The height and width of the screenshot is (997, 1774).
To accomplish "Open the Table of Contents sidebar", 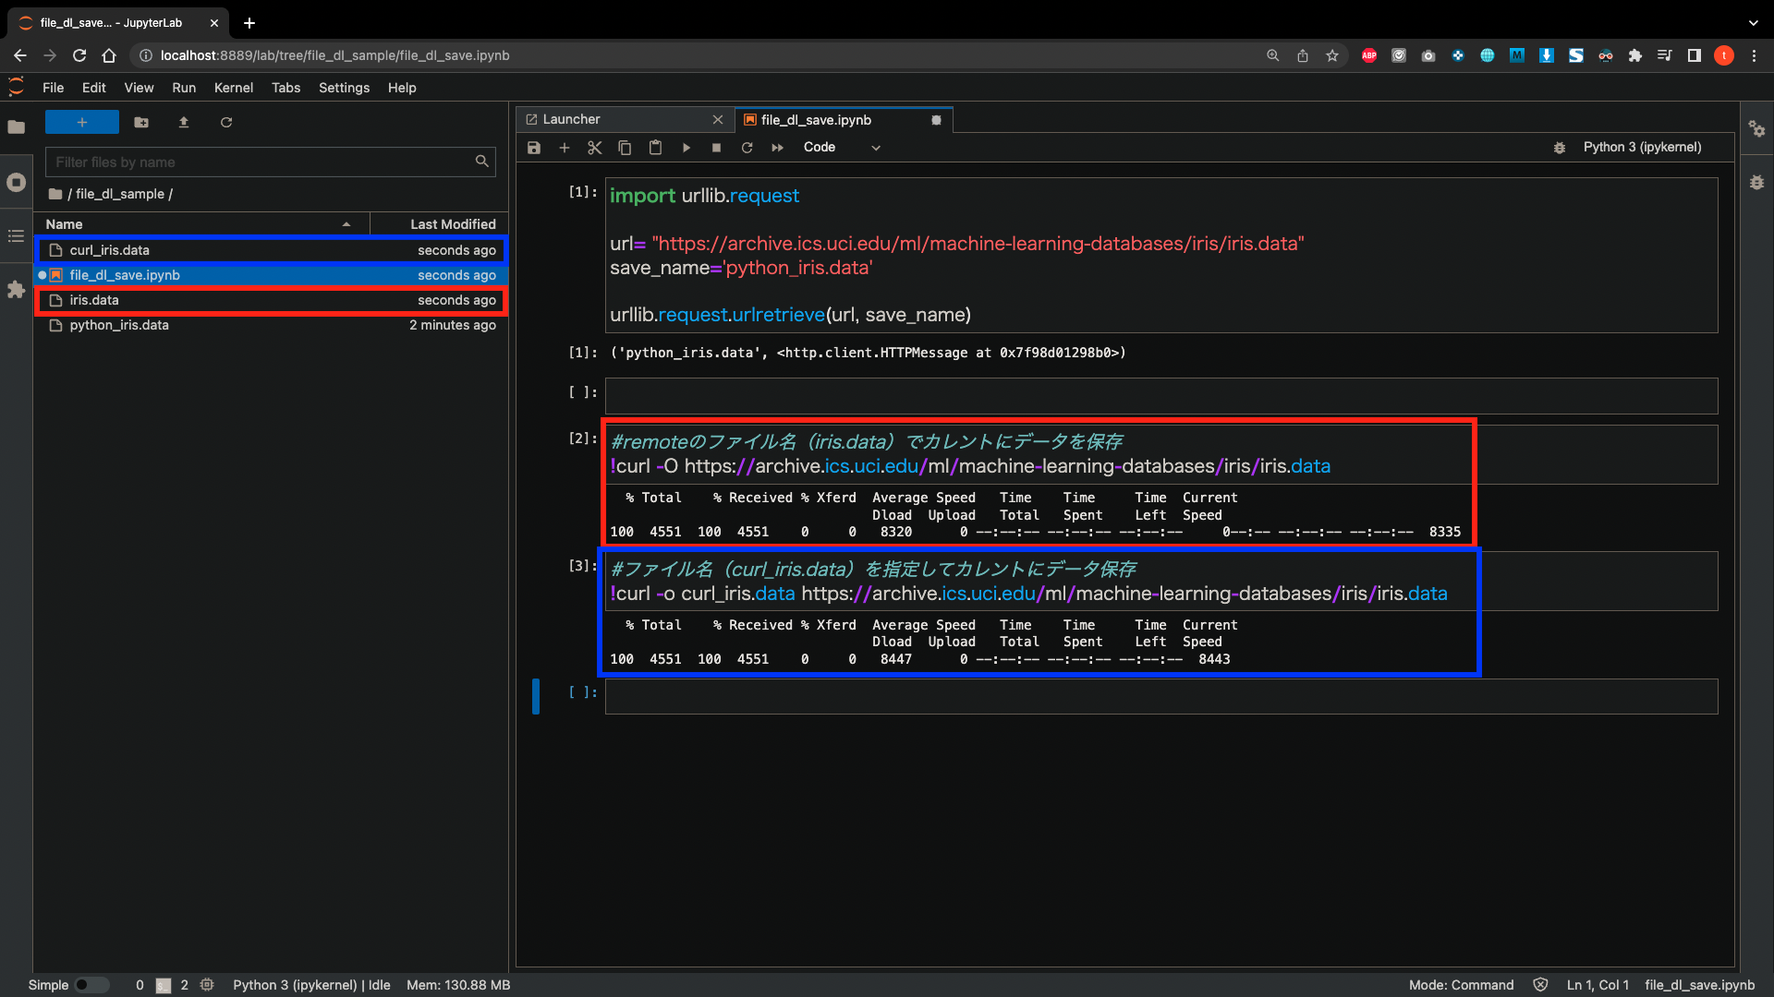I will 16,237.
